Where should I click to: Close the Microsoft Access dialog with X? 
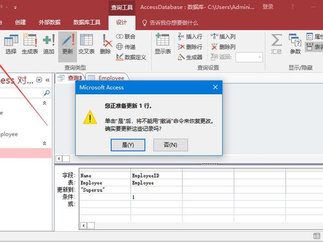click(215, 87)
